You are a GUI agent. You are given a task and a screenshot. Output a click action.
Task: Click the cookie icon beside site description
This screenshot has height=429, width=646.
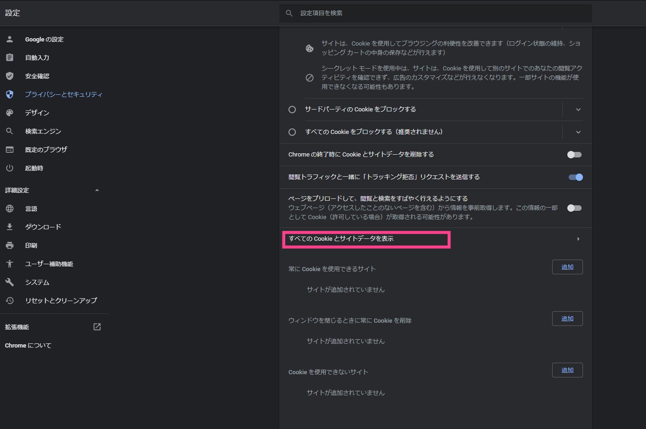point(310,48)
